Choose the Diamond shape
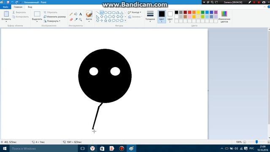 102,17
